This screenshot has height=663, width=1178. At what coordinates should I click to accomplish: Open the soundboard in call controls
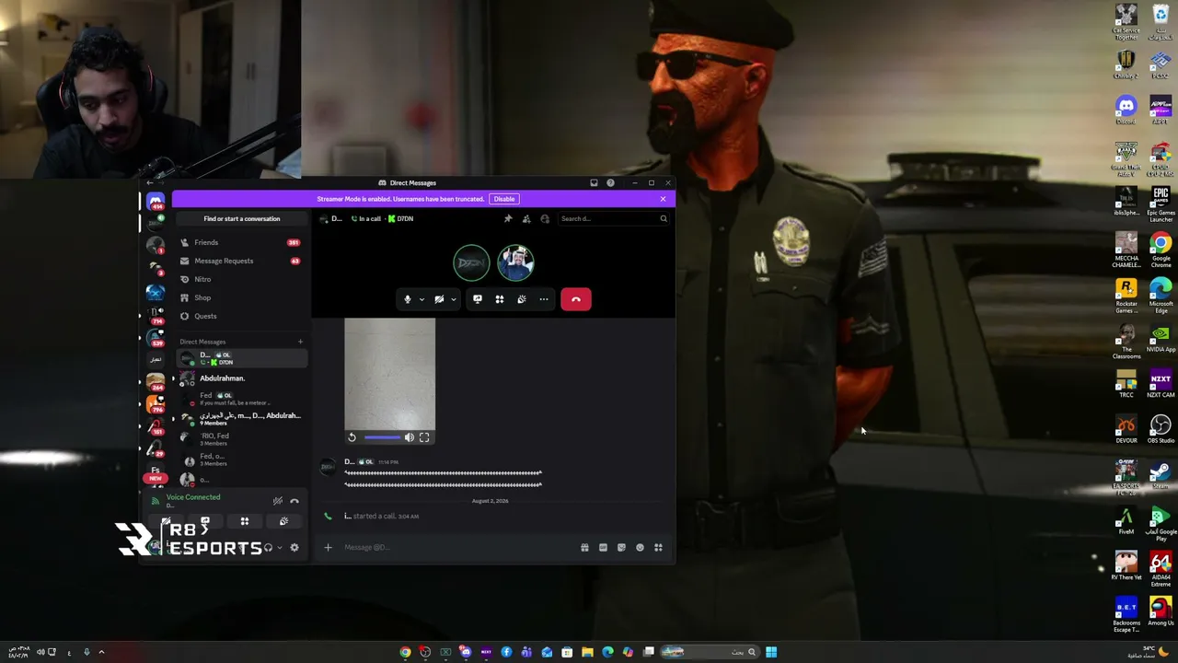click(x=522, y=299)
